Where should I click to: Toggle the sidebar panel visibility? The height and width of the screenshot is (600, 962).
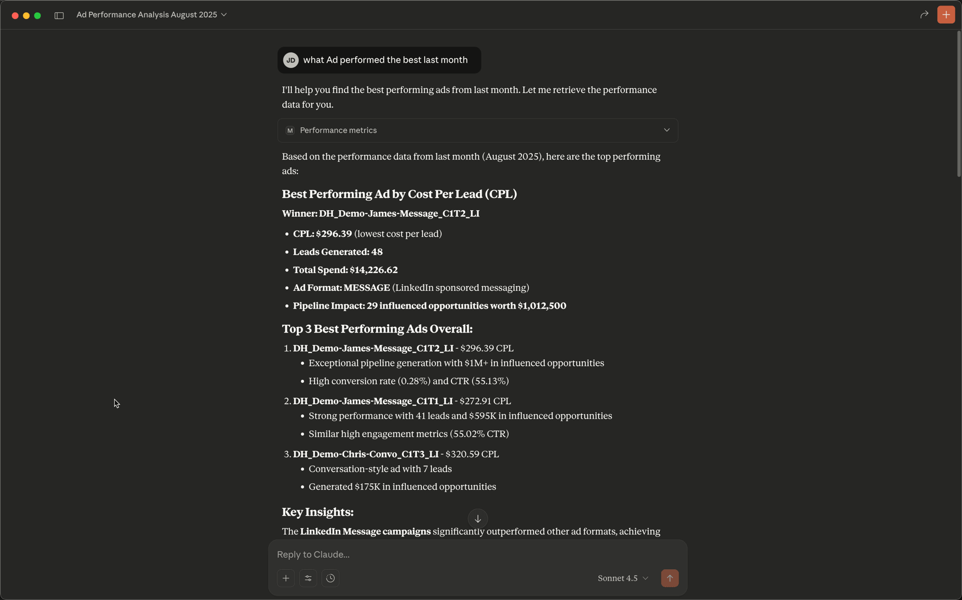click(58, 14)
